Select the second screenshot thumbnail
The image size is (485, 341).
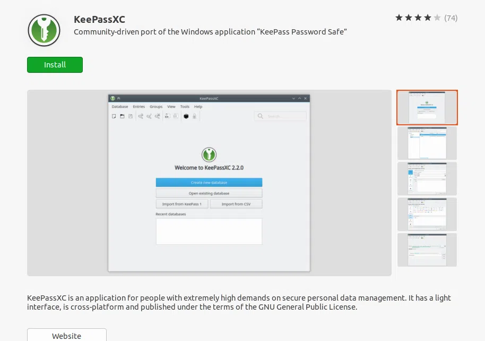[427, 142]
